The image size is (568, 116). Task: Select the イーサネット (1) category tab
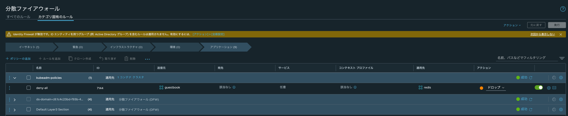tap(29, 47)
